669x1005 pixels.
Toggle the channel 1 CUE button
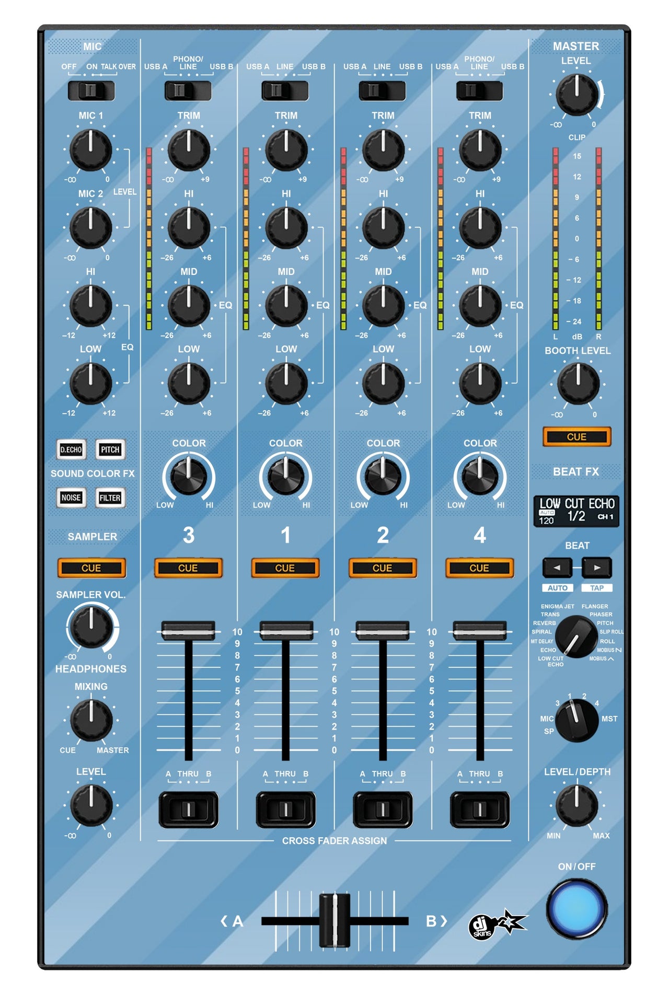pyautogui.click(x=285, y=568)
